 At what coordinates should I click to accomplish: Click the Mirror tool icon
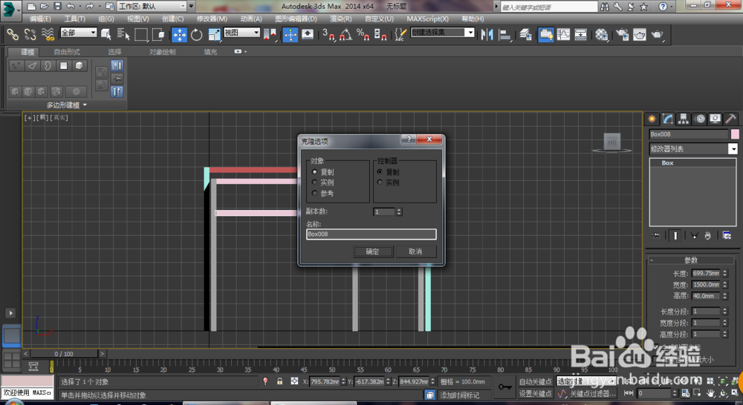(487, 35)
